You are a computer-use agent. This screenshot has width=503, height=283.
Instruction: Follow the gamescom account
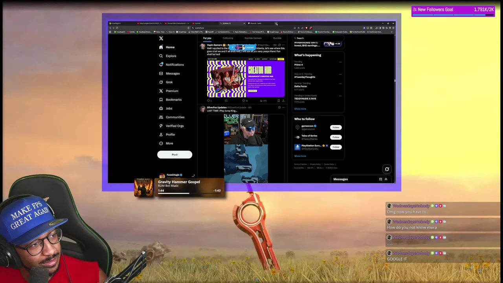click(336, 127)
